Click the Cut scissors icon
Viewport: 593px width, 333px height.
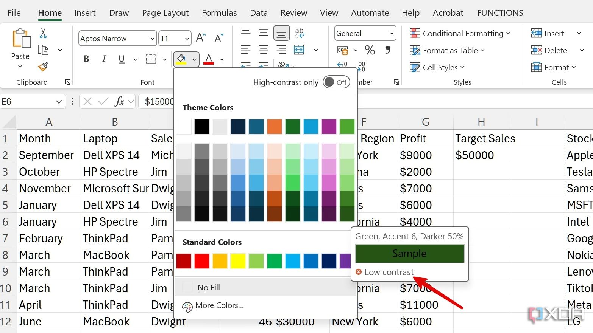[x=43, y=33]
